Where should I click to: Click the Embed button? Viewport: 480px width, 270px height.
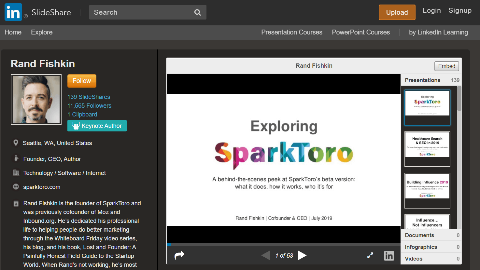pos(446,66)
